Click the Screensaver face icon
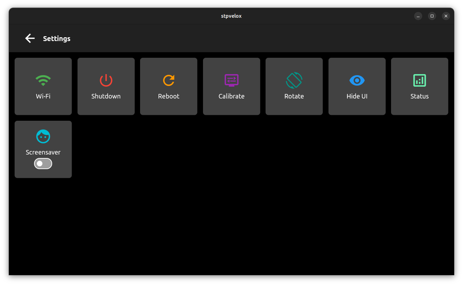Image resolution: width=463 pixels, height=285 pixels. [x=43, y=136]
